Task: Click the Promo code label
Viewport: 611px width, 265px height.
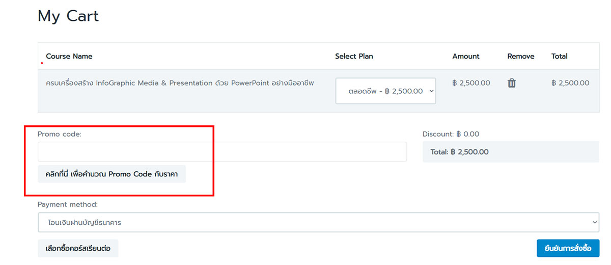Action: [60, 134]
